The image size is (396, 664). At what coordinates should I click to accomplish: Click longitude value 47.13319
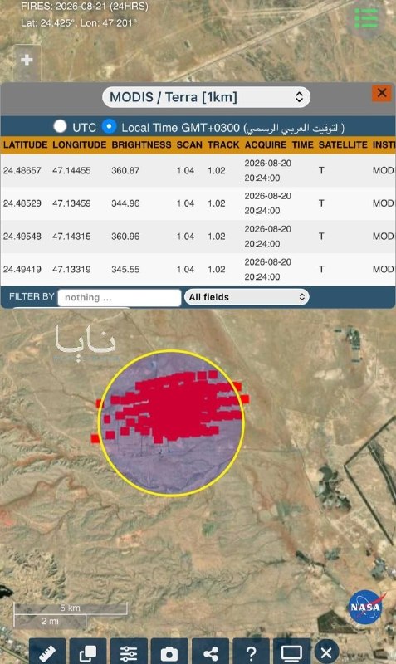click(x=71, y=269)
